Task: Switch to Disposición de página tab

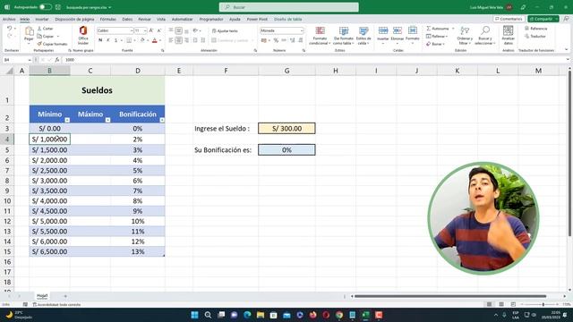Action: (x=74, y=19)
